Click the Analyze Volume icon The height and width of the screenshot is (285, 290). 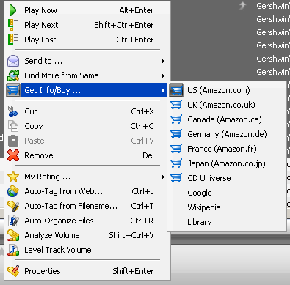pos(13,235)
